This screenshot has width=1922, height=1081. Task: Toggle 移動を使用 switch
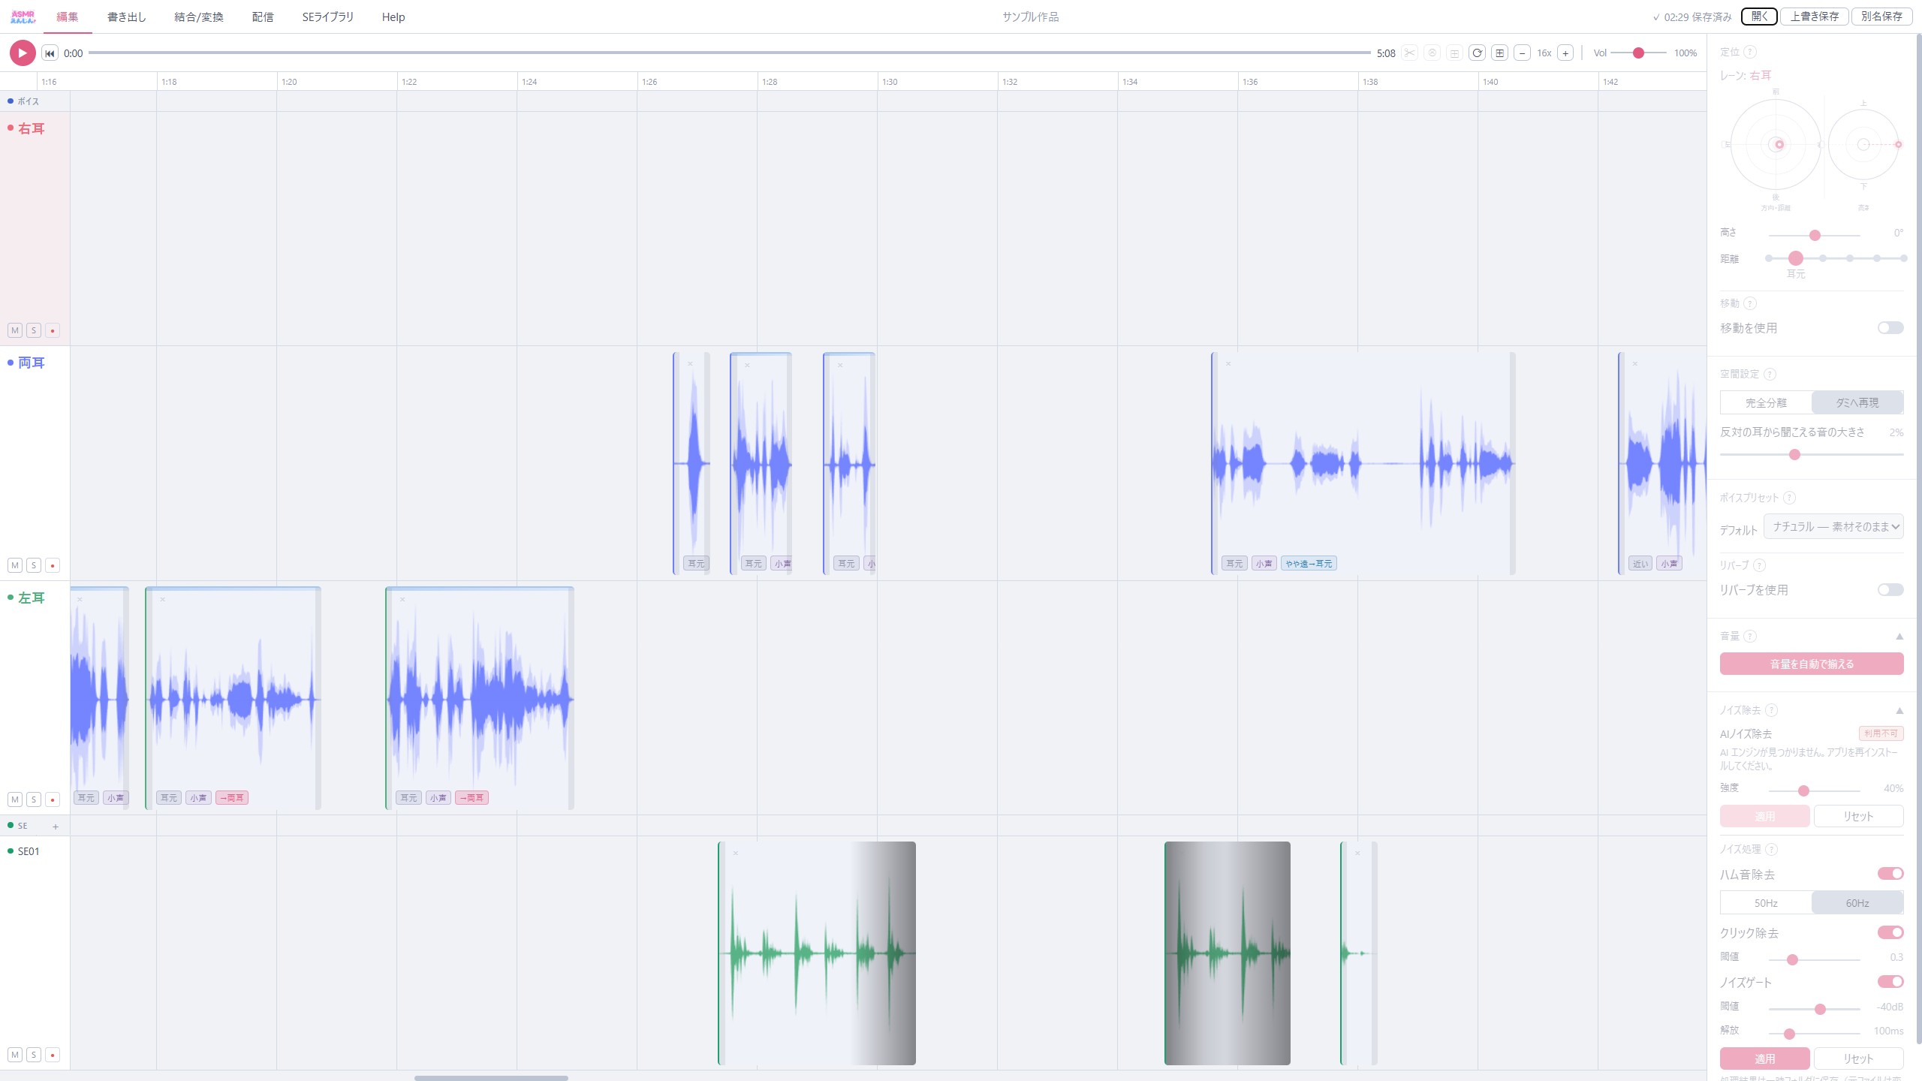pos(1890,328)
